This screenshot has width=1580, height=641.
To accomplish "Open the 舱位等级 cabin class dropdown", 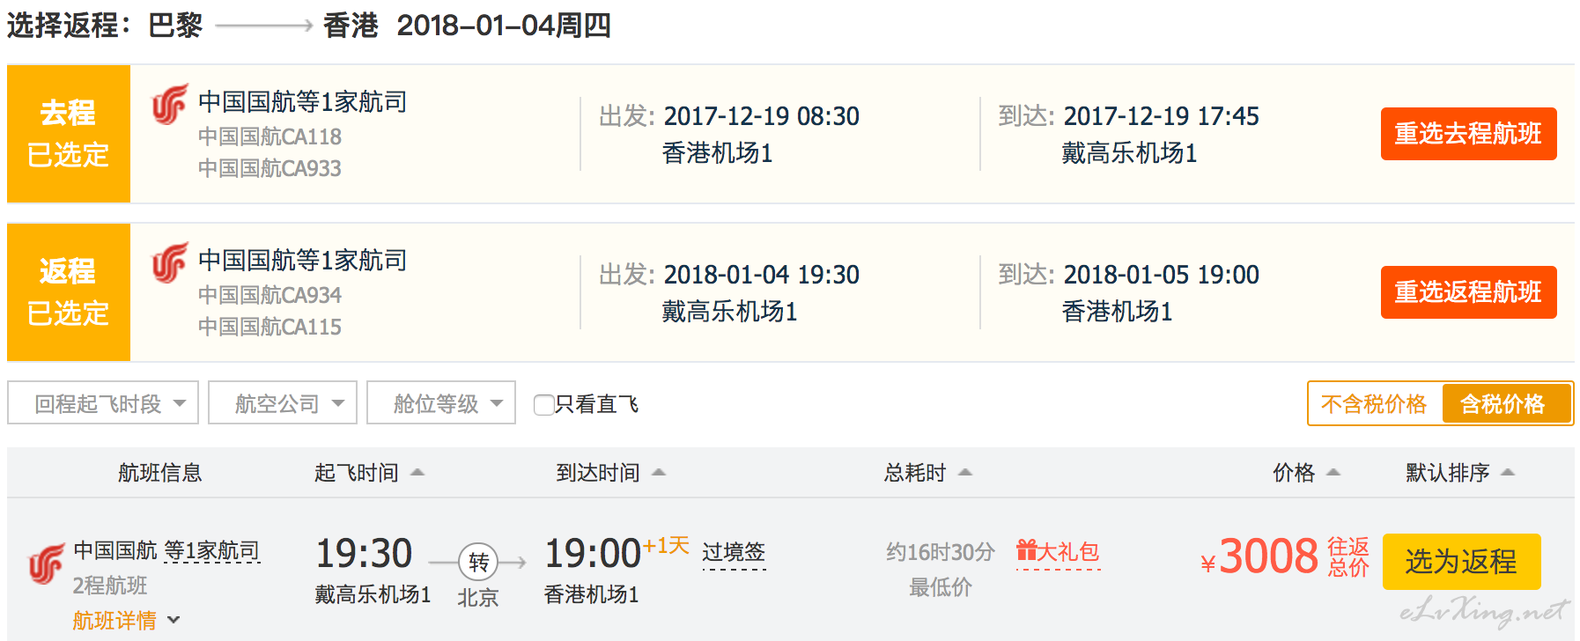I will click(x=441, y=403).
